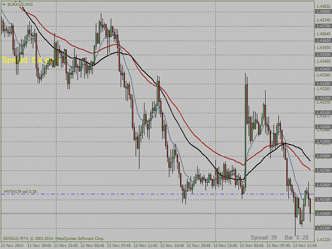The width and height of the screenshot is (332, 249).
Task: Click the 1.43360 price scale value
Action: pyautogui.click(x=324, y=75)
